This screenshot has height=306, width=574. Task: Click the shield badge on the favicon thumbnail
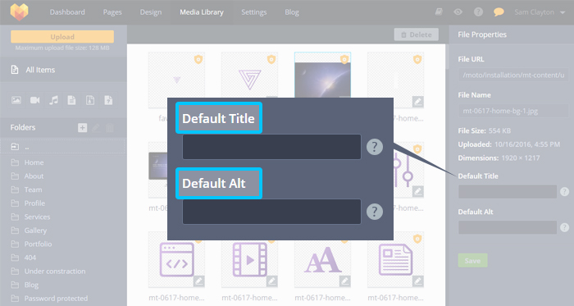(x=198, y=59)
